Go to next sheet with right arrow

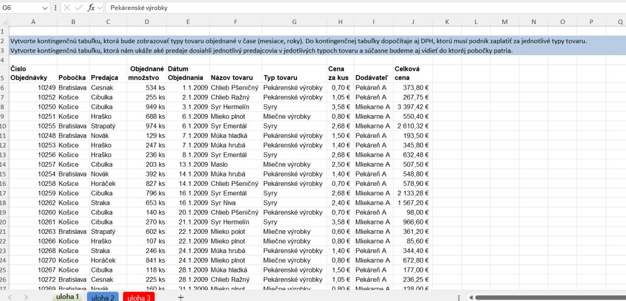(26, 297)
